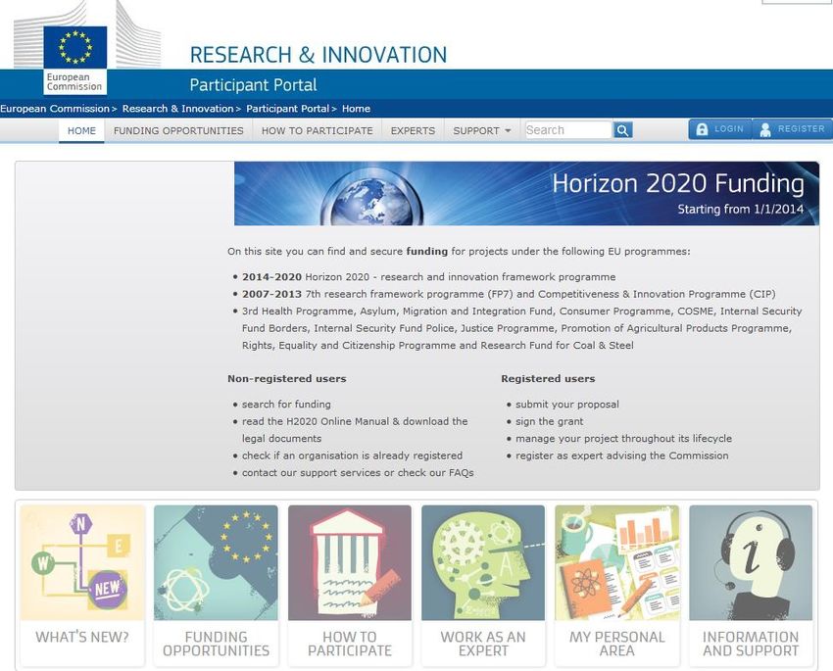Open the Information and Support headset illustration

coord(751,562)
